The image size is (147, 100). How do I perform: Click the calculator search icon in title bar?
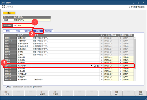coord(4,3)
